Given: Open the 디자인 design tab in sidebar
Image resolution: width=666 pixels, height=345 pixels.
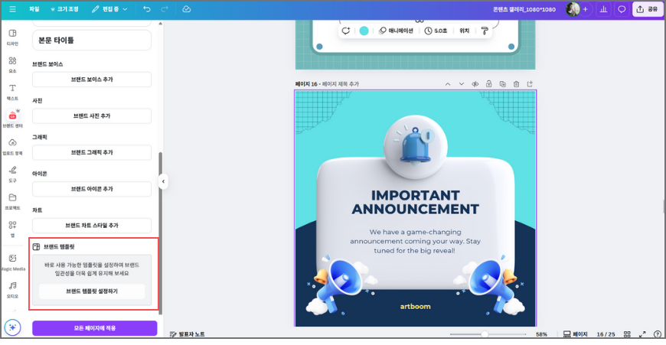Looking at the screenshot, I should [x=13, y=37].
